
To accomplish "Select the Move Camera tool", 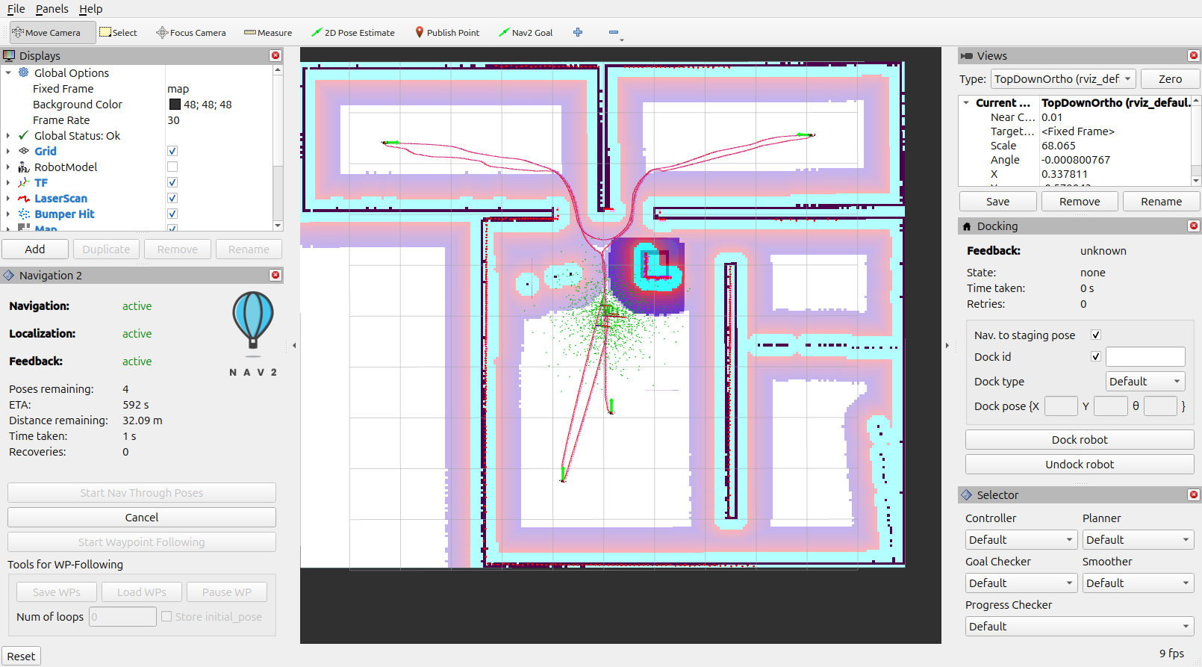I will [46, 33].
